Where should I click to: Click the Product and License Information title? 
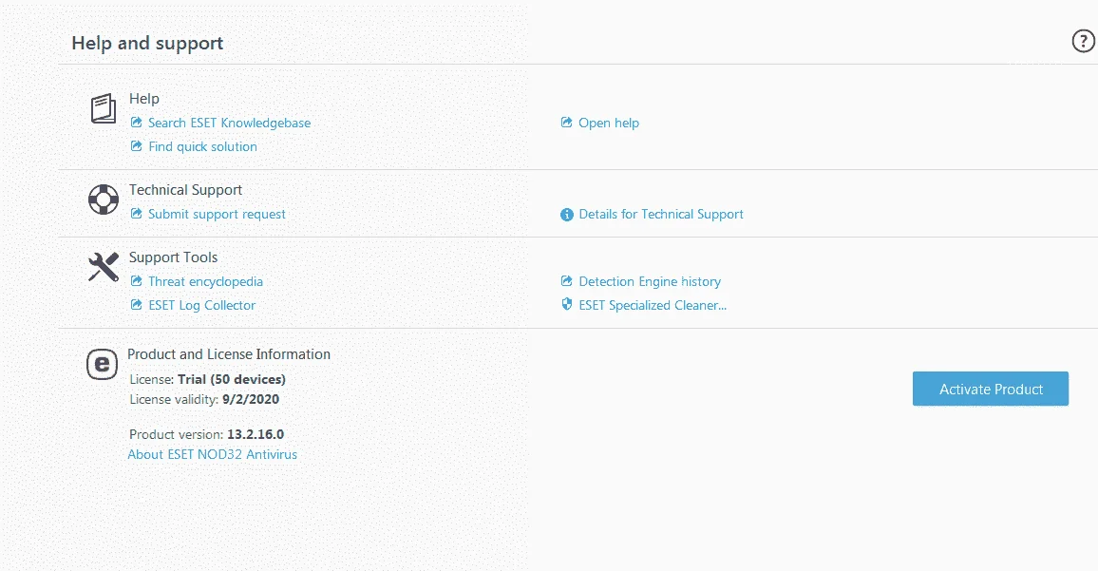tap(228, 353)
